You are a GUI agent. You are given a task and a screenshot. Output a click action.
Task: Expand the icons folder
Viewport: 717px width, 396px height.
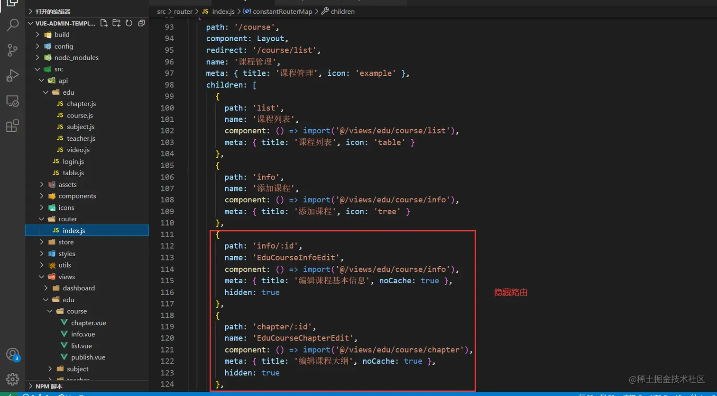click(87, 207)
